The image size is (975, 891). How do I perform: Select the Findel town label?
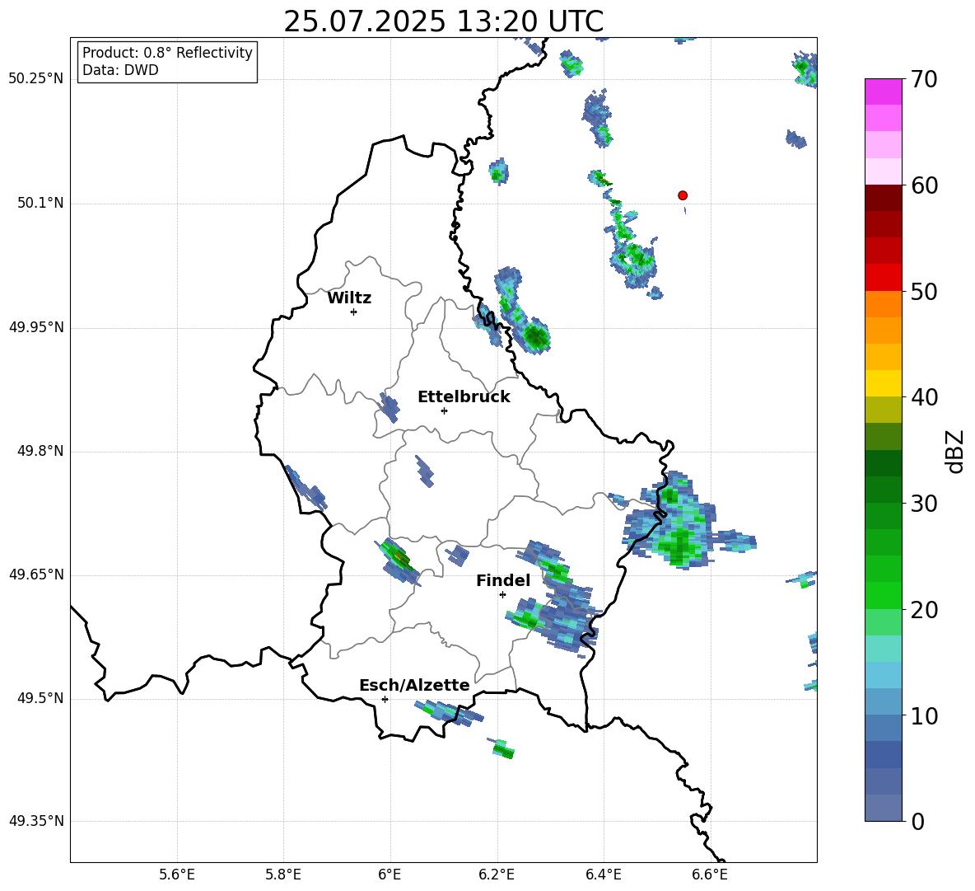pyautogui.click(x=503, y=581)
